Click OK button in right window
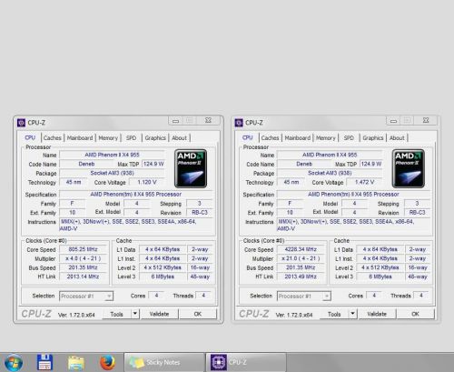 click(415, 314)
